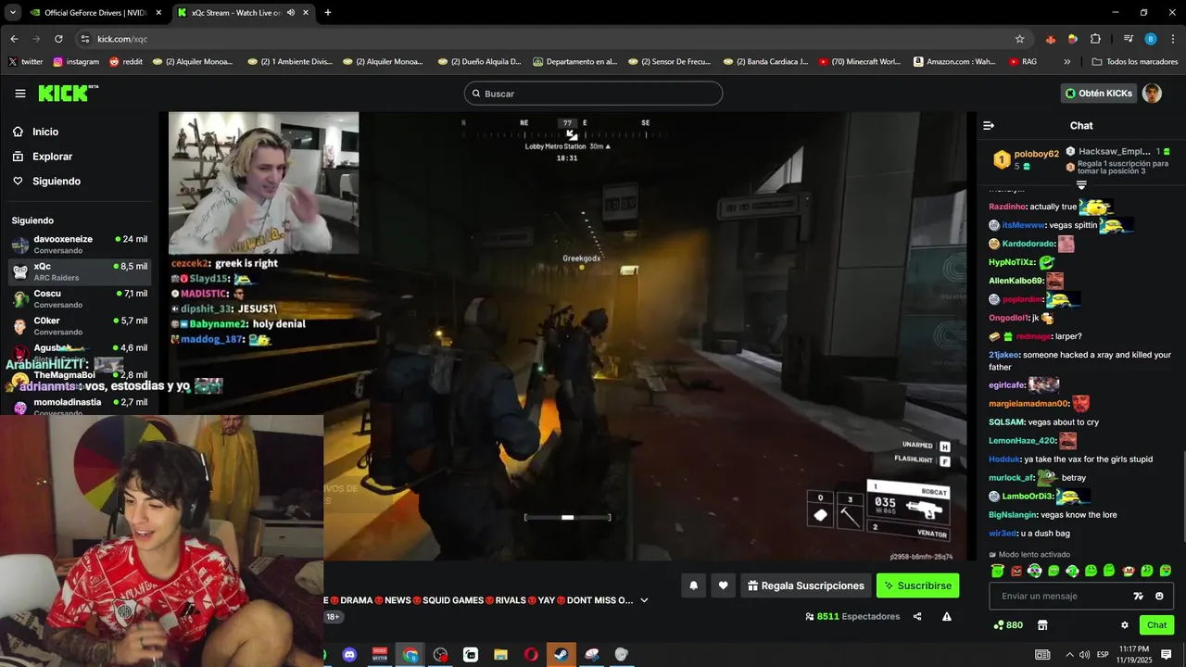Click the taskbar volume speaker icon
This screenshot has height=667, width=1186.
click(1084, 655)
